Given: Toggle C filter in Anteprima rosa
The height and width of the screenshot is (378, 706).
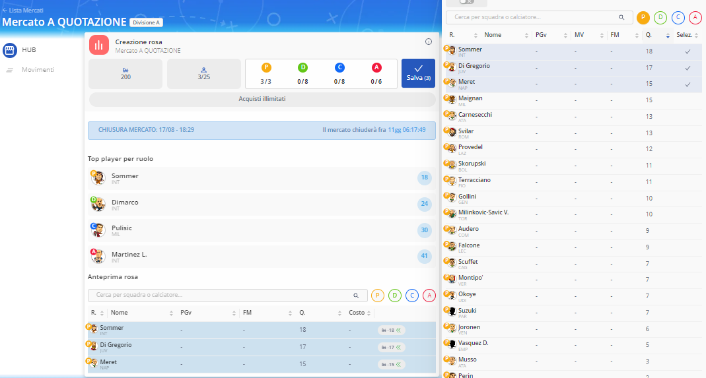Looking at the screenshot, I should pos(412,296).
